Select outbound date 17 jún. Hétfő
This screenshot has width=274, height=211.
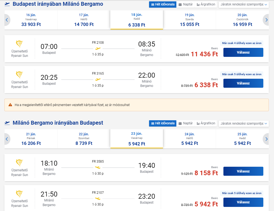[x=84, y=20]
